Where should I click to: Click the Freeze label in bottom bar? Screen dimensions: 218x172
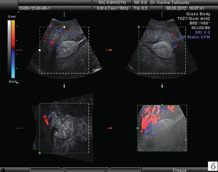[x=180, y=170]
